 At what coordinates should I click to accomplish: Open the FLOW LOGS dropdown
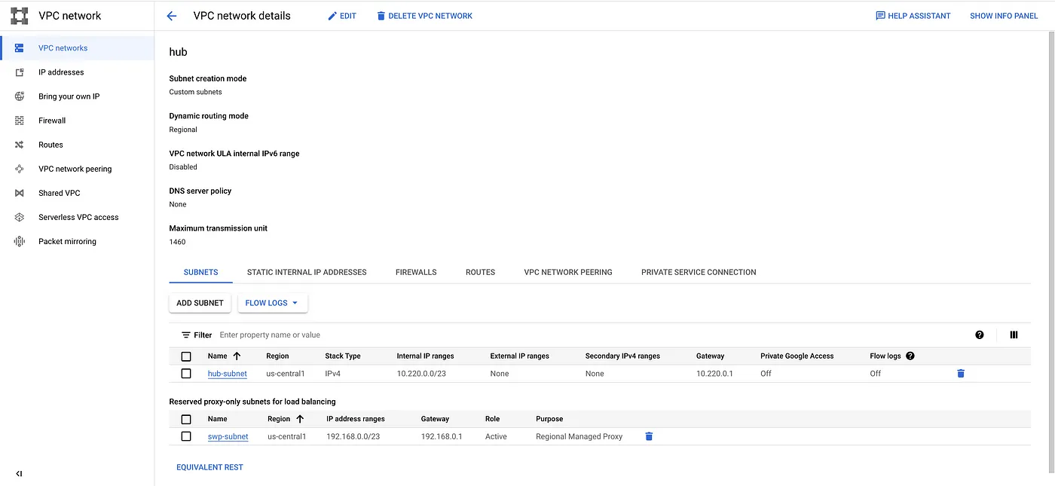pos(273,303)
